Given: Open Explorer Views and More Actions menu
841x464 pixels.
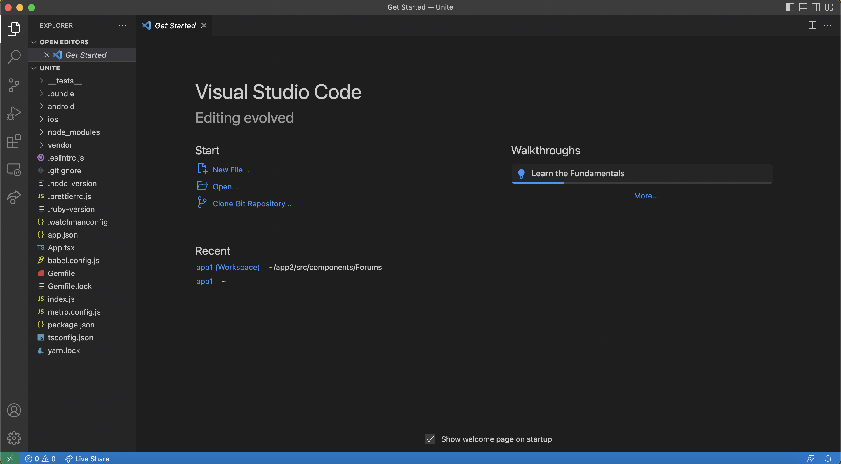Looking at the screenshot, I should tap(122, 25).
